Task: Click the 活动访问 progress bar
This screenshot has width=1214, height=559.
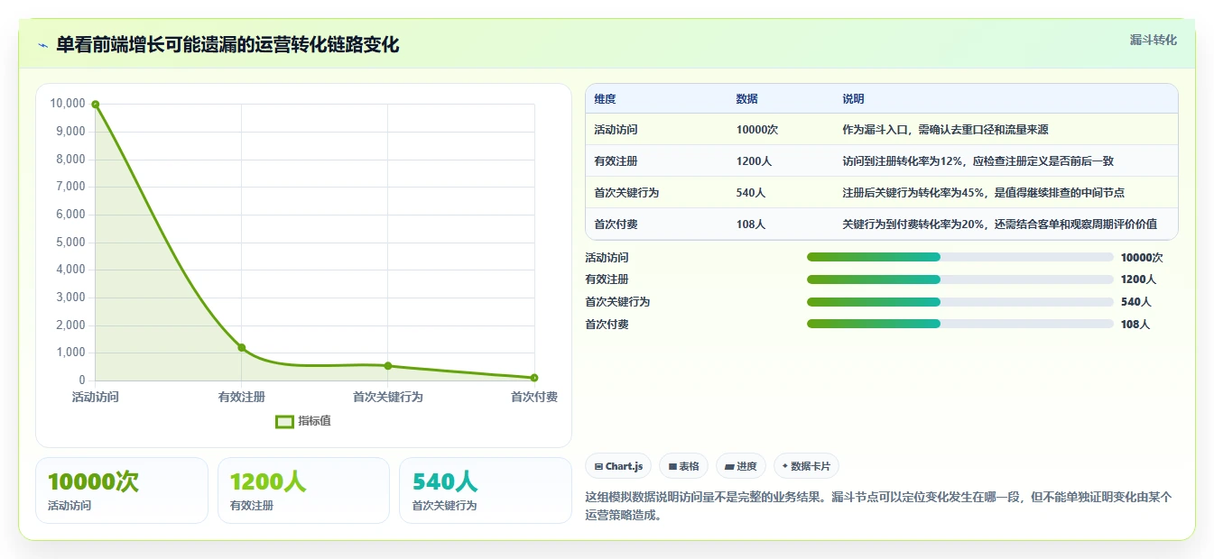Action: tap(959, 257)
